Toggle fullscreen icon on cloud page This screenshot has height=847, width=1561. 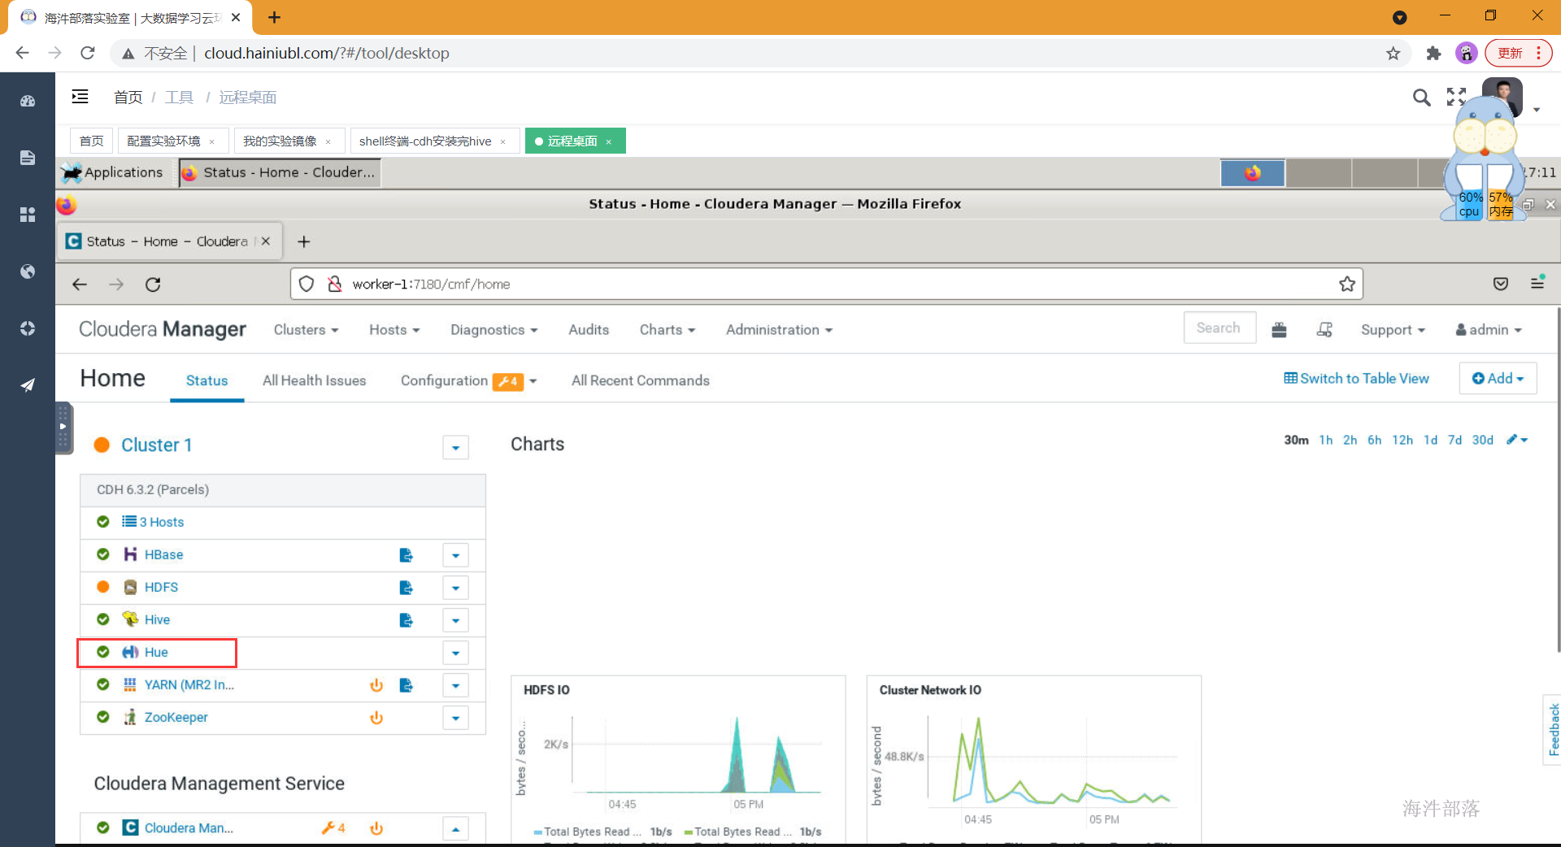pos(1456,98)
